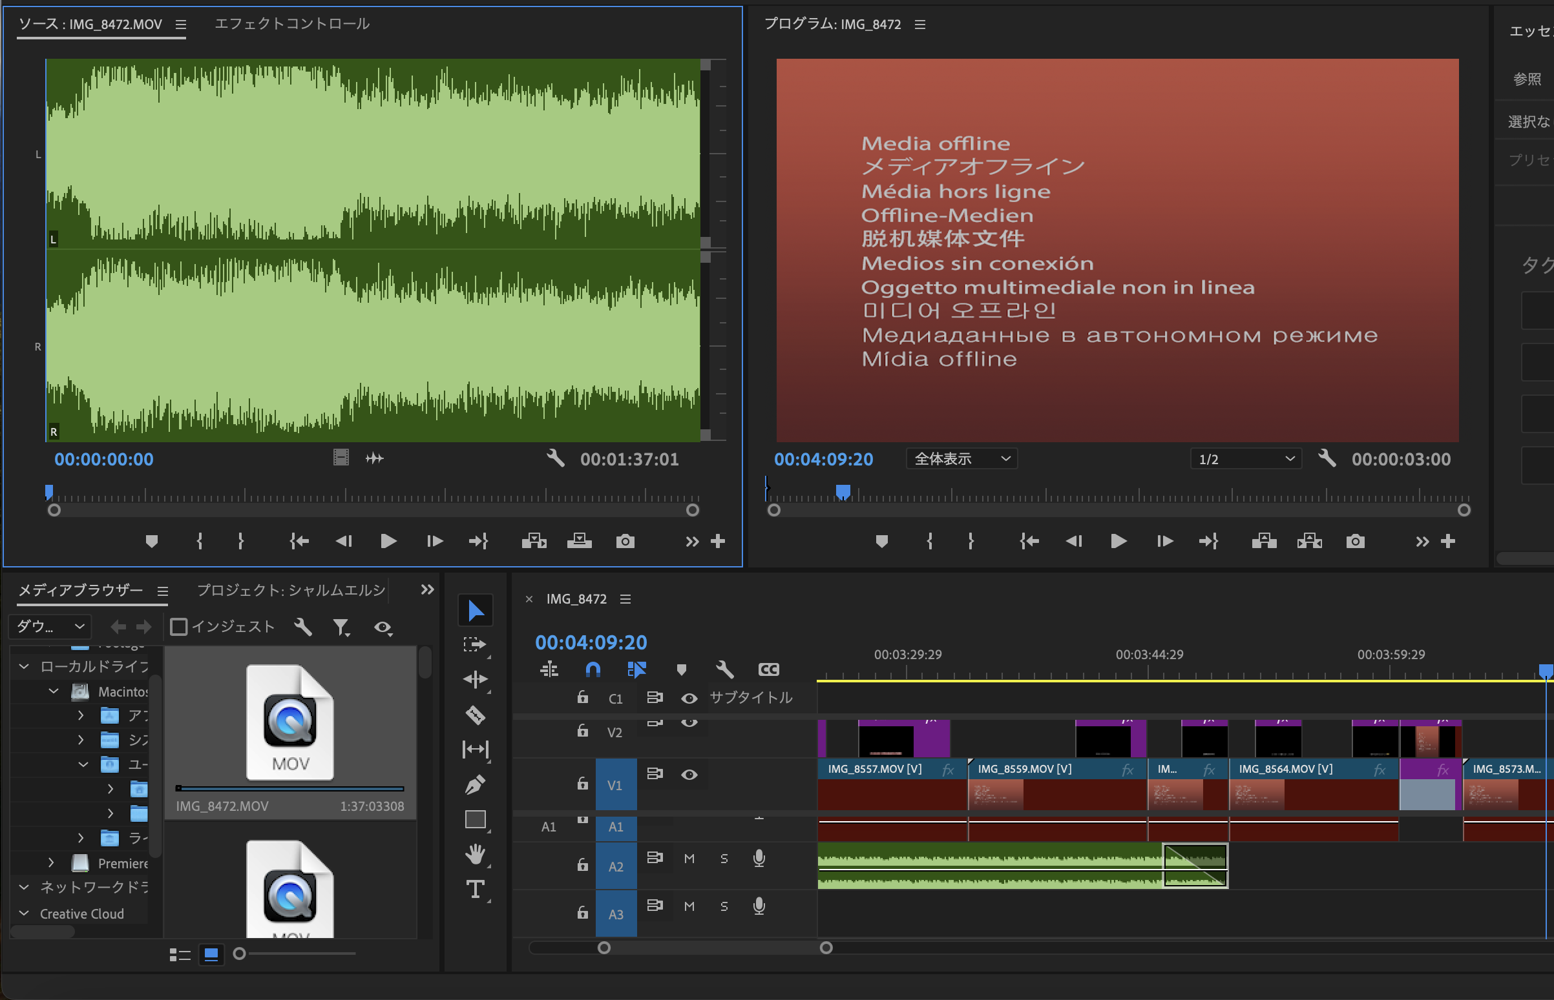This screenshot has width=1554, height=1000.
Task: Collapse the Creative Cloud tree section
Action: click(x=24, y=913)
